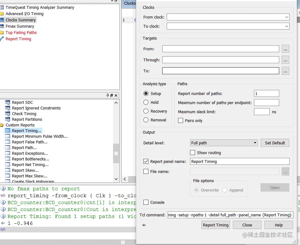Click the left arrow of horizontal scrollbar

click(x=125, y=179)
